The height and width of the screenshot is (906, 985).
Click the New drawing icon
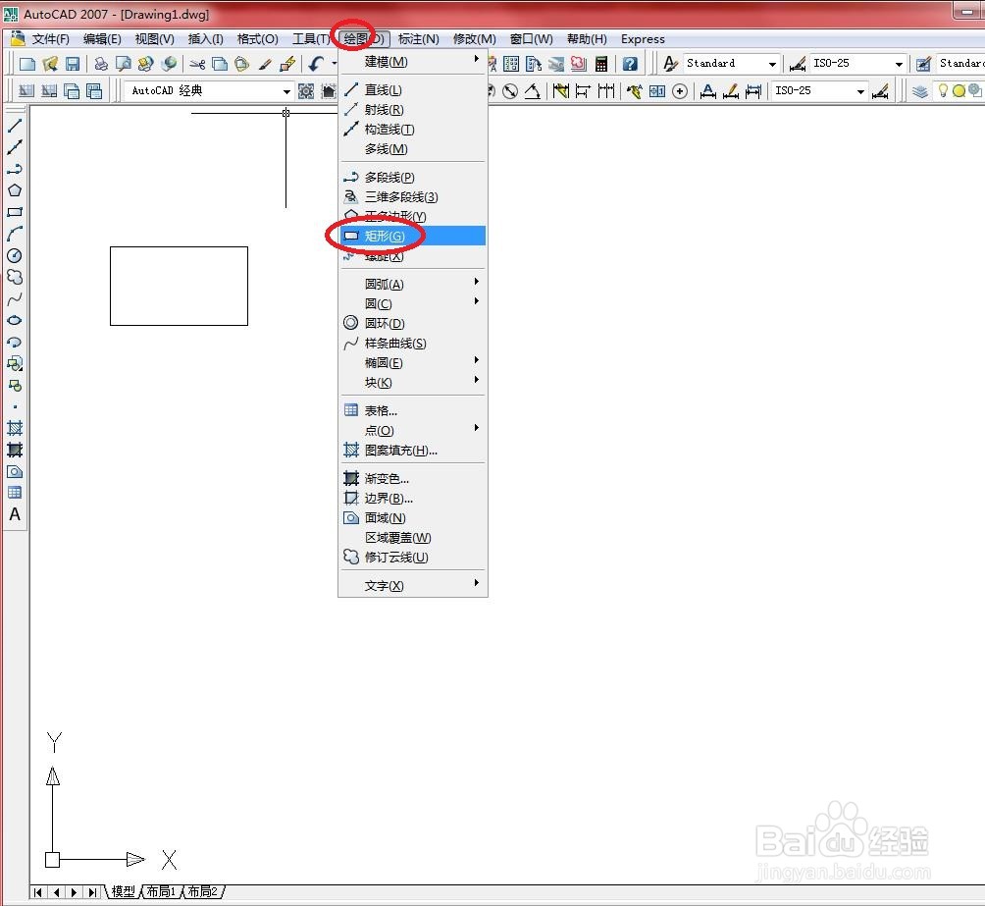pos(27,64)
